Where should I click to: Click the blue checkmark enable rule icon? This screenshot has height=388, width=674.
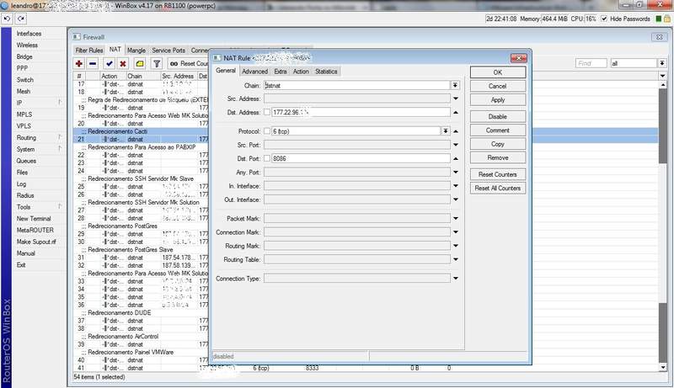click(x=110, y=63)
